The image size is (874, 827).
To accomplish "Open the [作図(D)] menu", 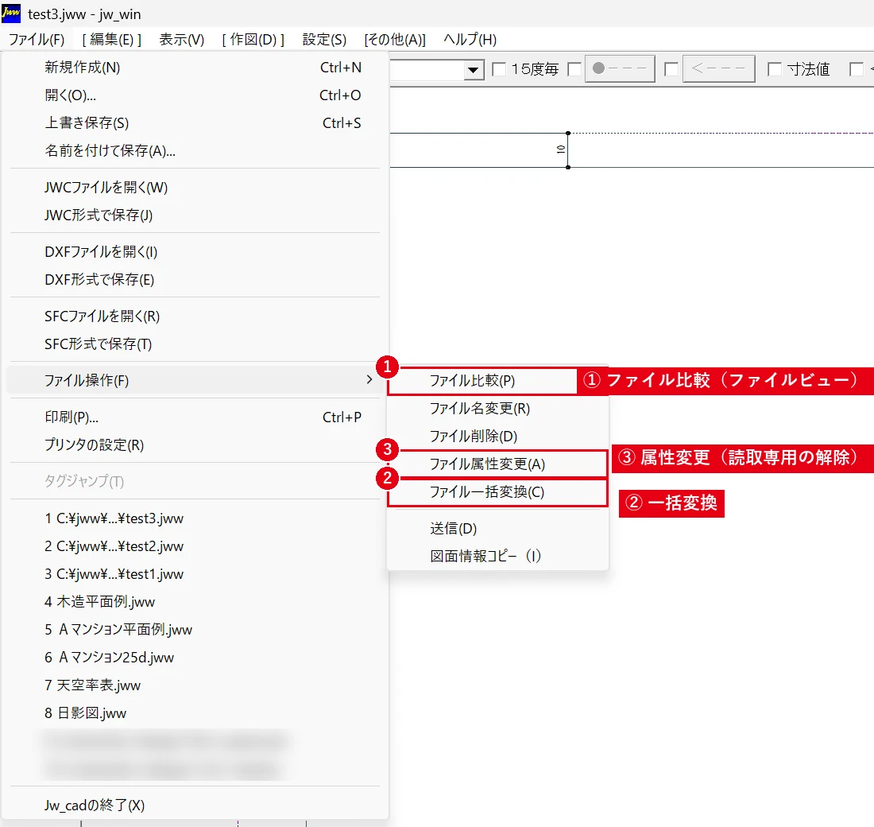I will point(253,40).
